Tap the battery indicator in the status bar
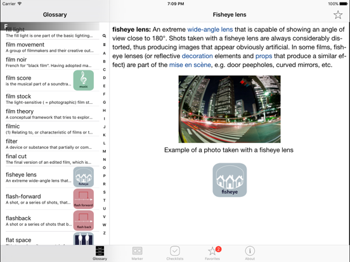Image resolution: width=350 pixels, height=262 pixels. 343,4
